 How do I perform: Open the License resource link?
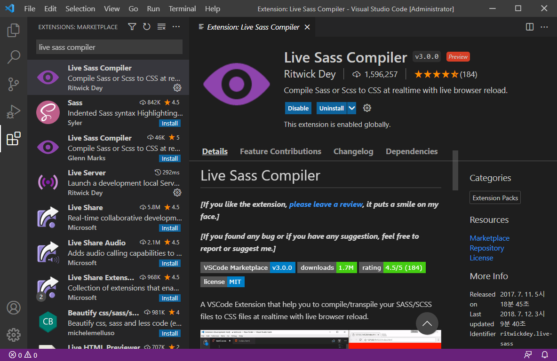(481, 258)
